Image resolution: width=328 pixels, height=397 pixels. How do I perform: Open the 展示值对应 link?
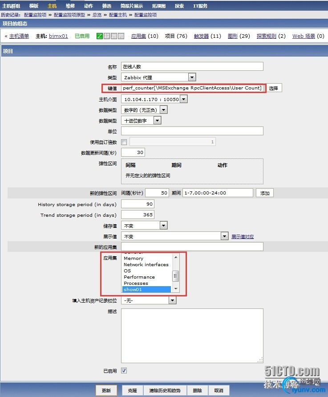tap(243, 236)
